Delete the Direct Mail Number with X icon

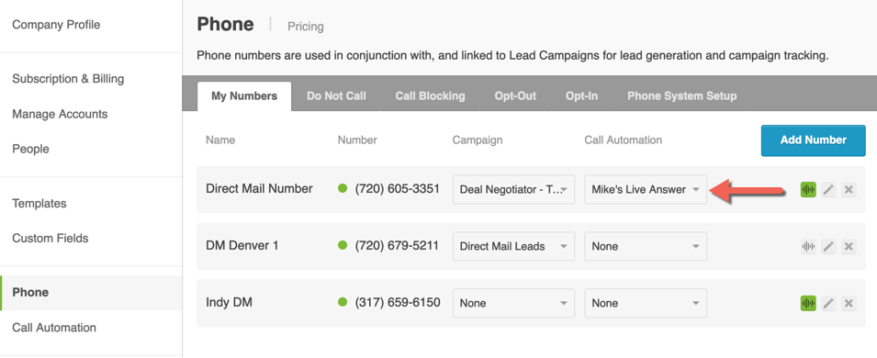tap(849, 190)
